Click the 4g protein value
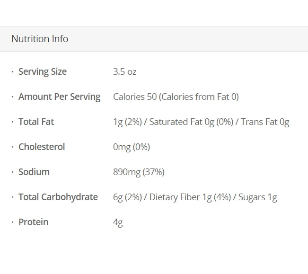Image resolution: width=308 pixels, height=274 pixels. [118, 222]
